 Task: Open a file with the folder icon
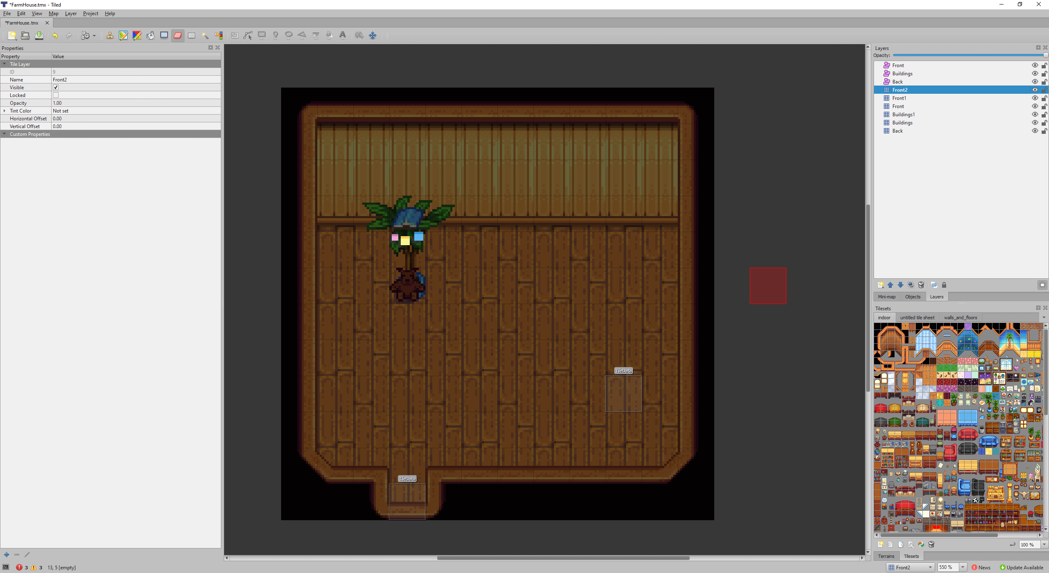point(25,36)
